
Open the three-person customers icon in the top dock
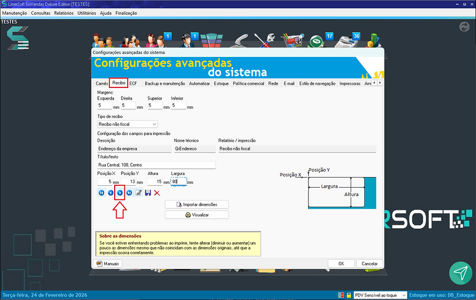pos(103,40)
